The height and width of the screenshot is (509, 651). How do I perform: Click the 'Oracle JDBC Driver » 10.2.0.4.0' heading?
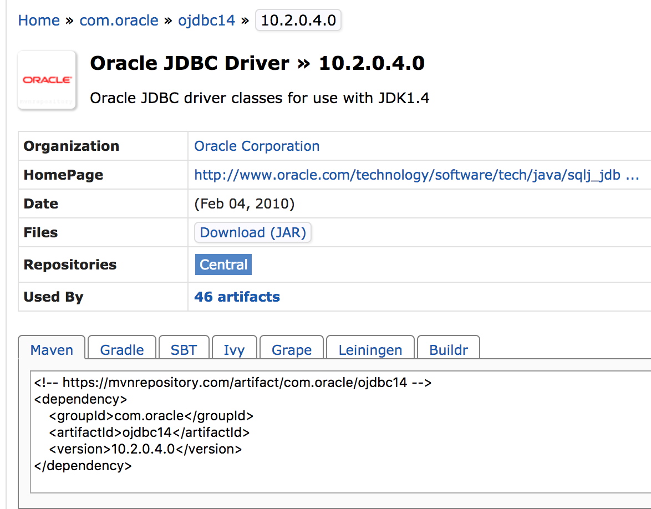(257, 64)
